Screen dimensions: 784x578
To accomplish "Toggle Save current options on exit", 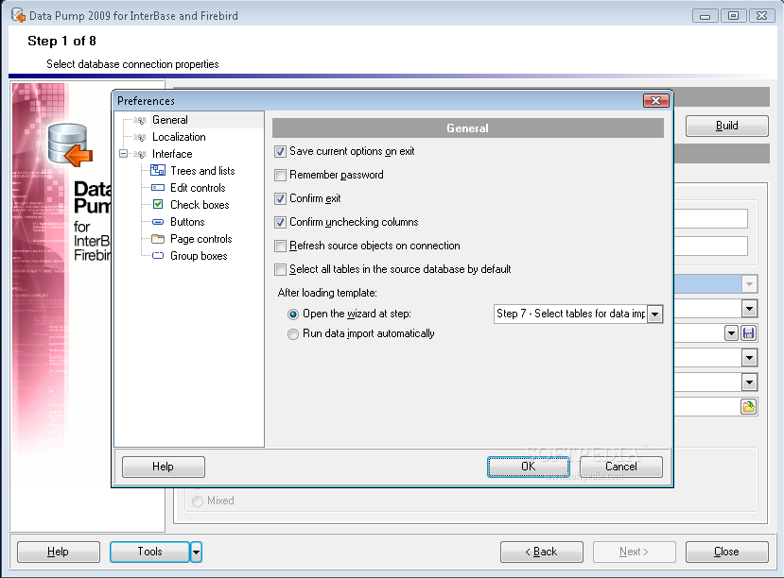I will [281, 151].
